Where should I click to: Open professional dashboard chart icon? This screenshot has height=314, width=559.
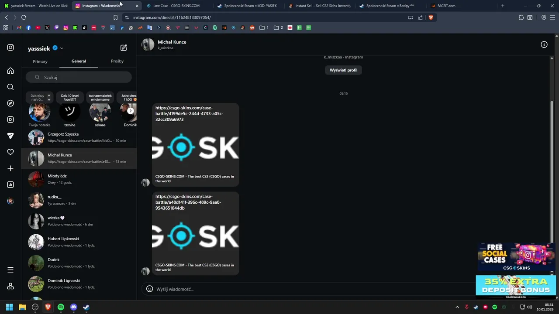pyautogui.click(x=10, y=184)
